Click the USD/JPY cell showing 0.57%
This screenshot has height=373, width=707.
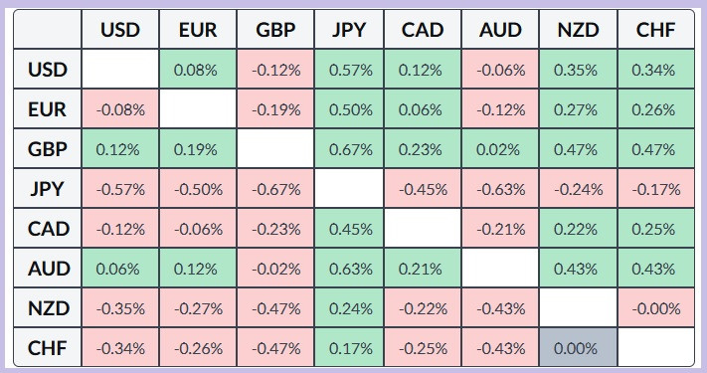point(349,70)
